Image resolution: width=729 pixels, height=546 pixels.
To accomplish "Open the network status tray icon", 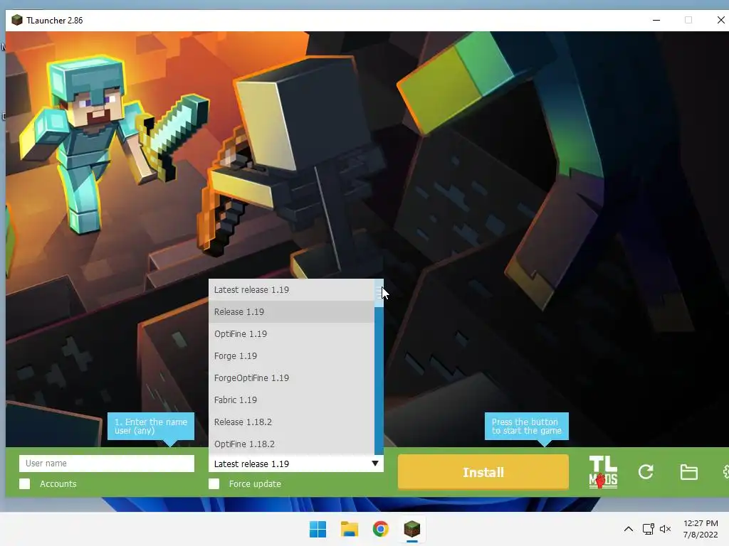I will click(x=648, y=529).
